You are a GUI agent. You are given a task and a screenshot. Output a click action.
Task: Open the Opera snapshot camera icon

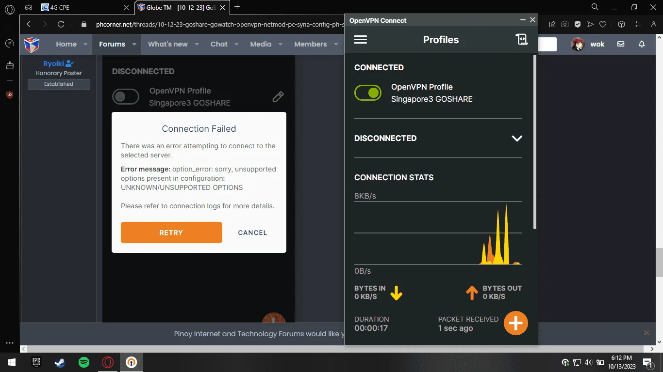(565, 24)
